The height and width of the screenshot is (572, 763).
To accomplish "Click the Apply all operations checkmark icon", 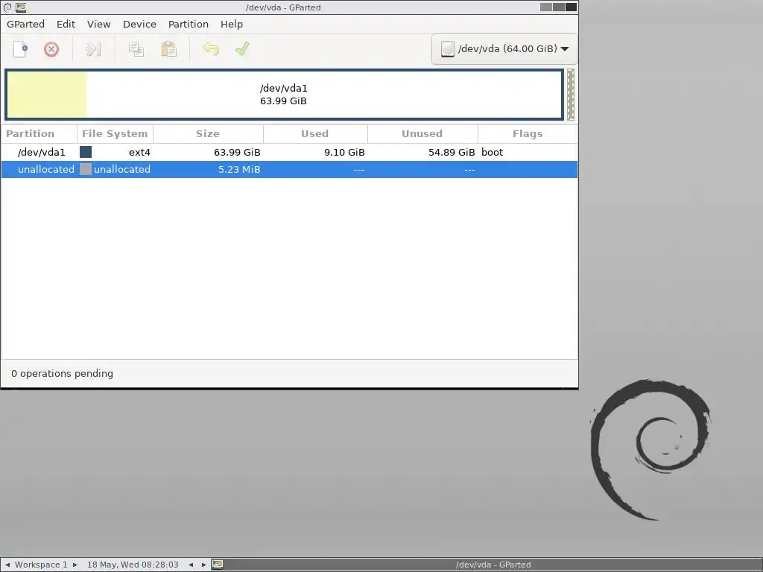I will (242, 49).
